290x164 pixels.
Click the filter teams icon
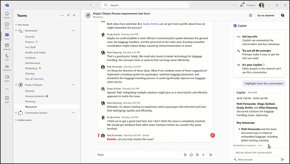coord(68,15)
